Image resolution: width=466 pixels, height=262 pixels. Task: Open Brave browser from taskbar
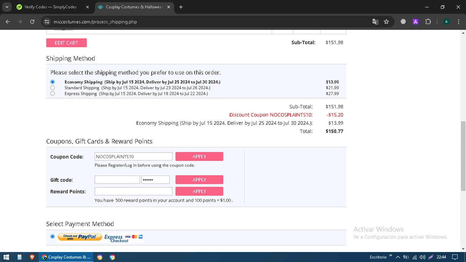(32, 257)
